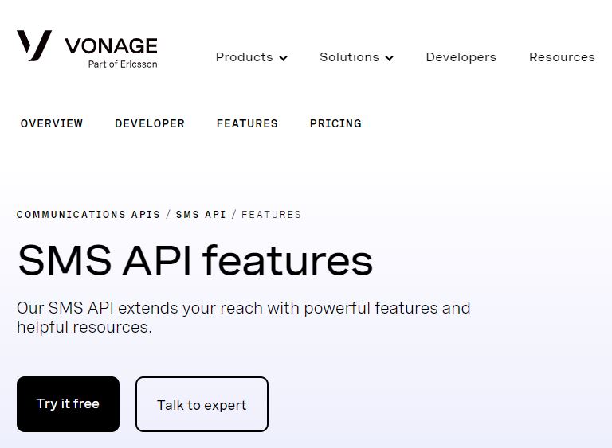Viewport: 612px width, 448px height.
Task: Click the Vonage V logo icon
Action: point(34,45)
